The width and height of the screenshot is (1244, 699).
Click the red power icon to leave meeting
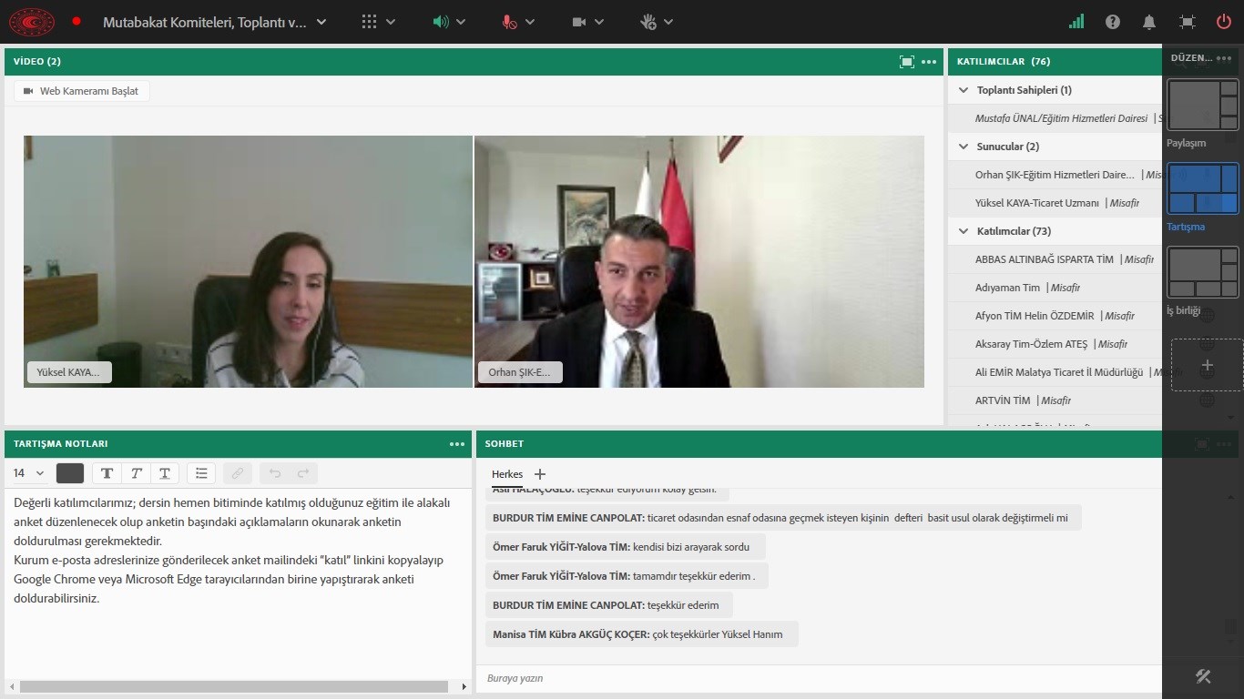[1223, 22]
